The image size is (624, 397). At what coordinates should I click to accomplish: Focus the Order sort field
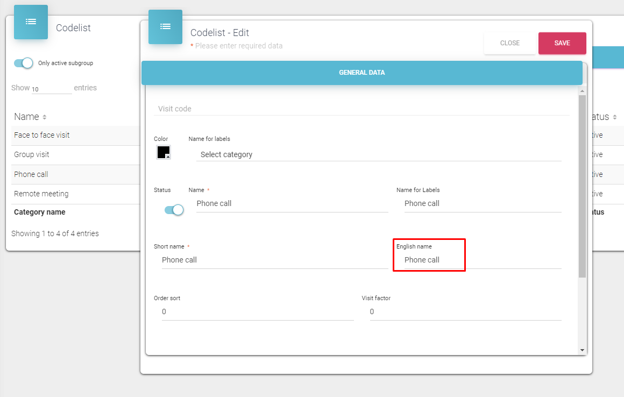tap(257, 312)
